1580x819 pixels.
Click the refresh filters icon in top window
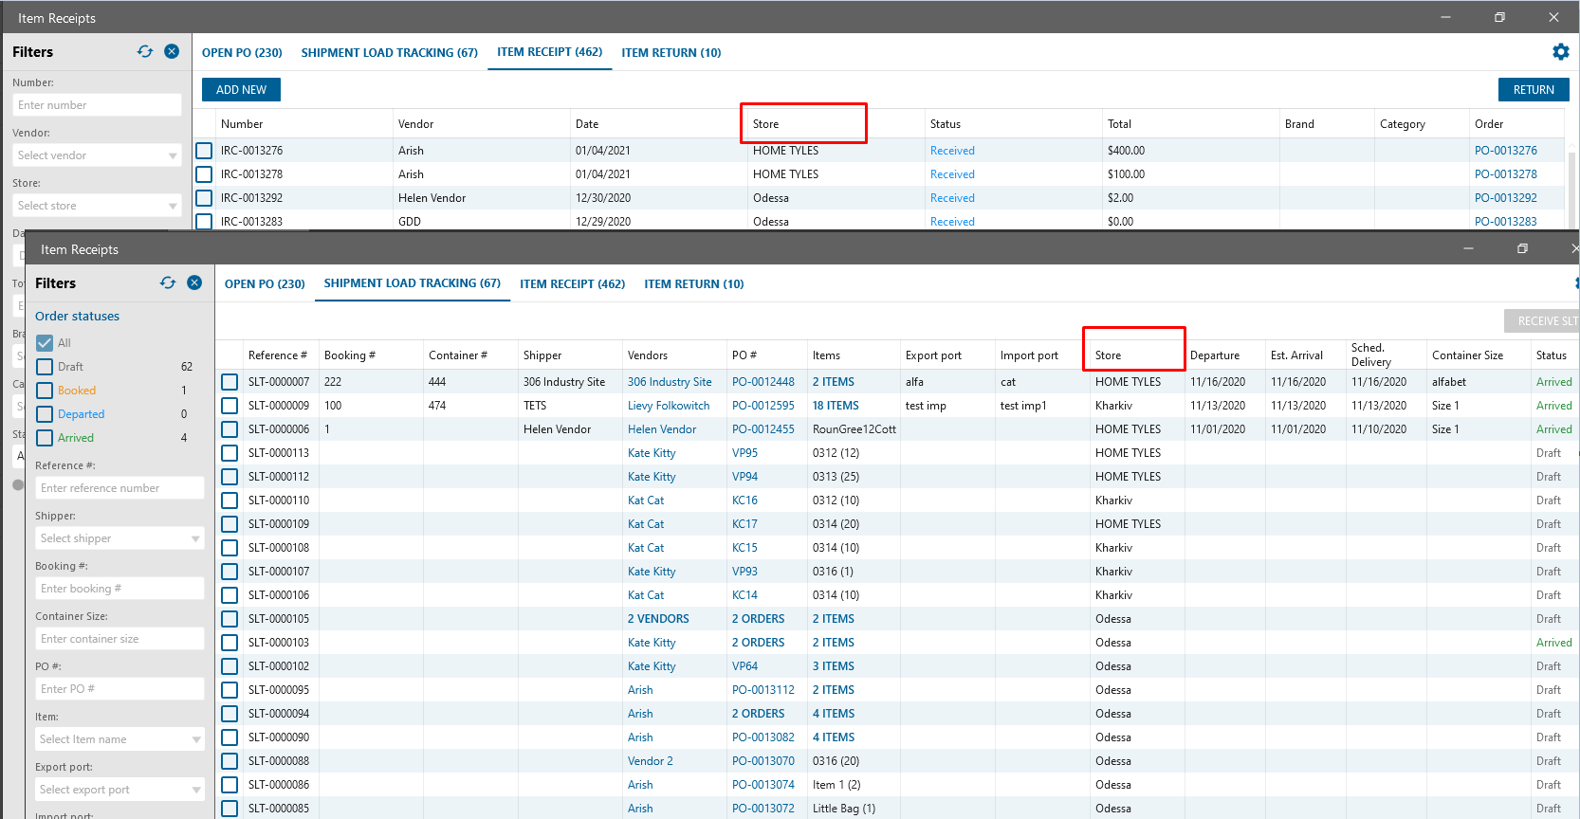[x=145, y=52]
